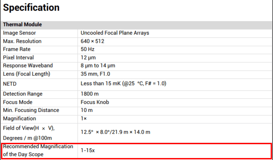
Task: Select the 1× magnification value
Action: [84, 119]
